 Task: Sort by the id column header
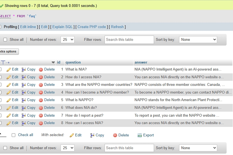coord(59,62)
